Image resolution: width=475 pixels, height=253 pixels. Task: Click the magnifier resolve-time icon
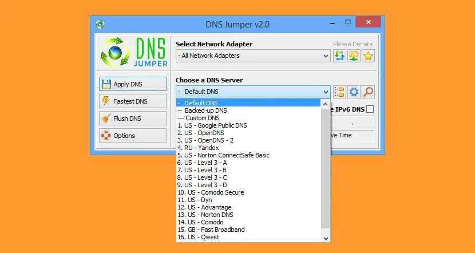[x=368, y=92]
